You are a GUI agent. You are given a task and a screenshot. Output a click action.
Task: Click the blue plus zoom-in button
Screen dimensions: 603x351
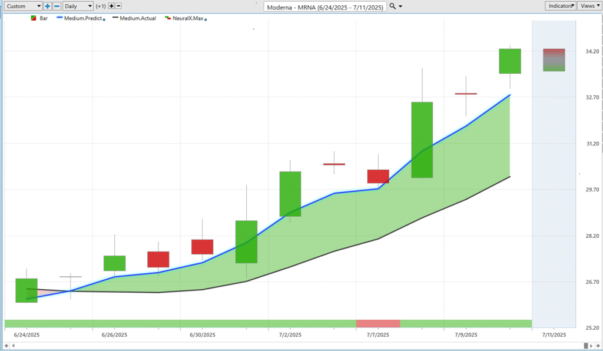point(47,6)
